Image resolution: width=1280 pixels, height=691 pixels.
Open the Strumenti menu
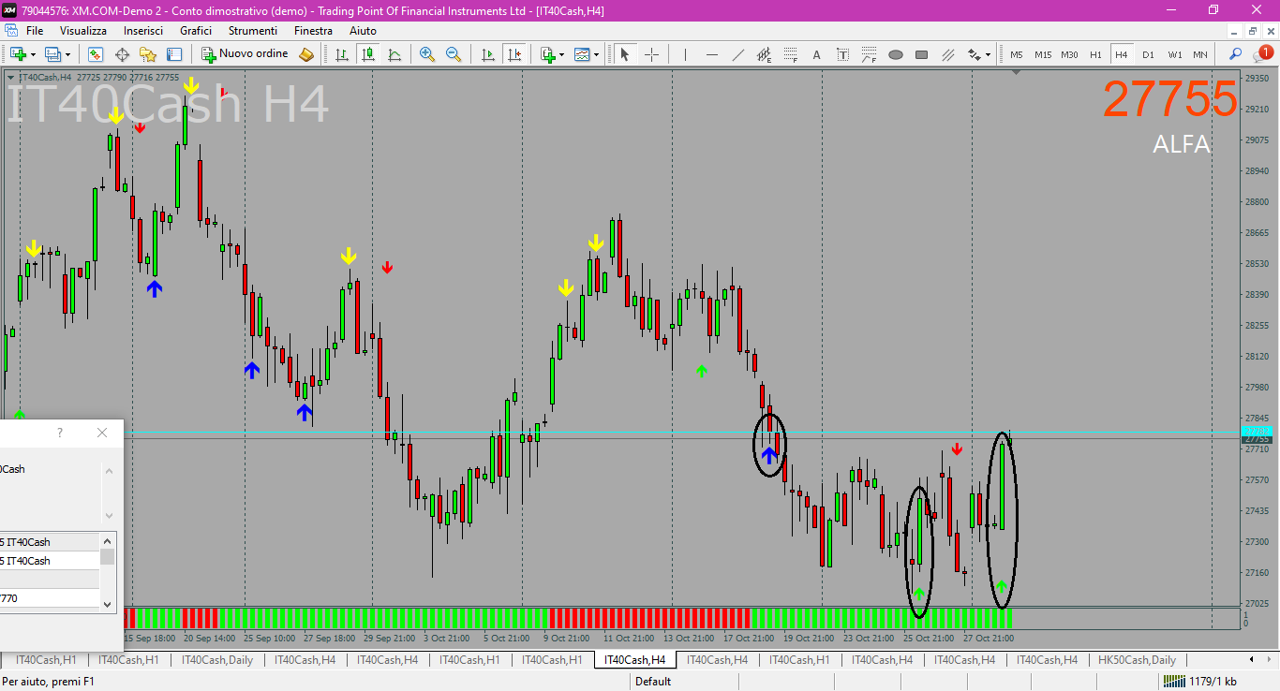(x=253, y=31)
